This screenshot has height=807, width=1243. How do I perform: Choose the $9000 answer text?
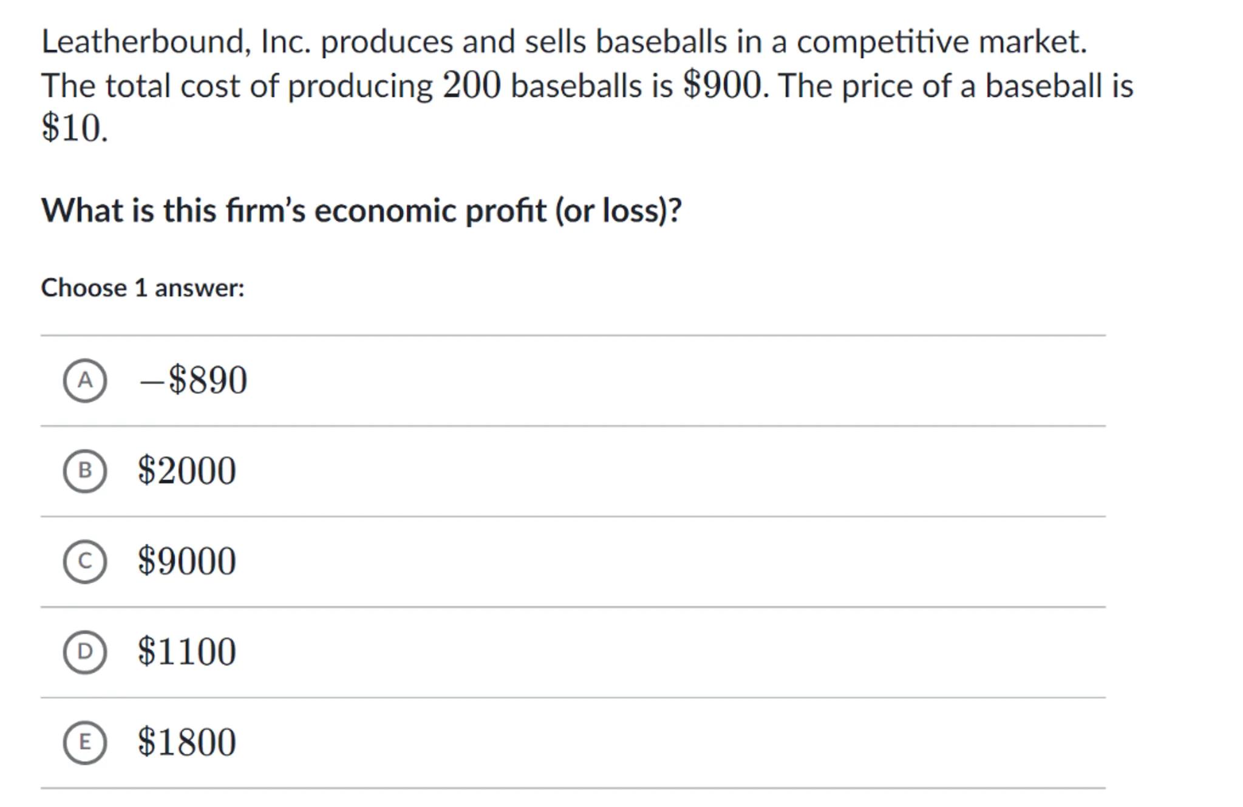click(186, 561)
